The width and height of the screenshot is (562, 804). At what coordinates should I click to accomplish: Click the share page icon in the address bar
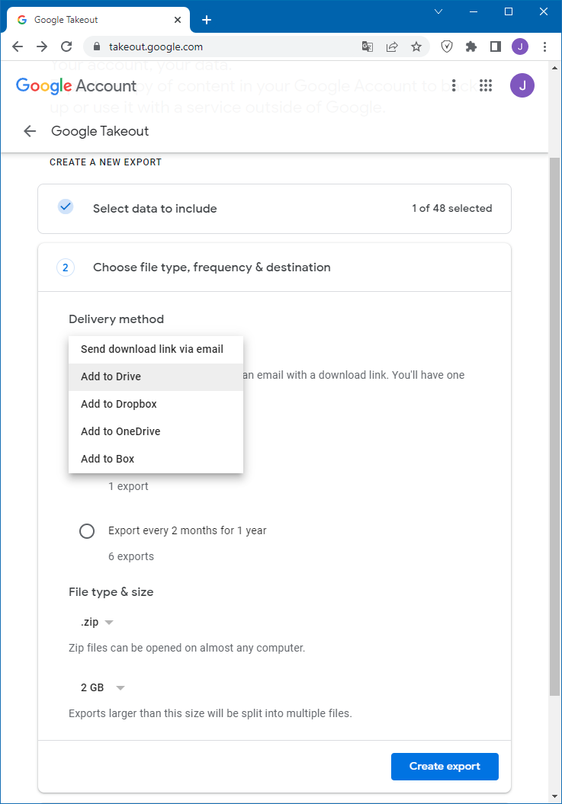392,46
